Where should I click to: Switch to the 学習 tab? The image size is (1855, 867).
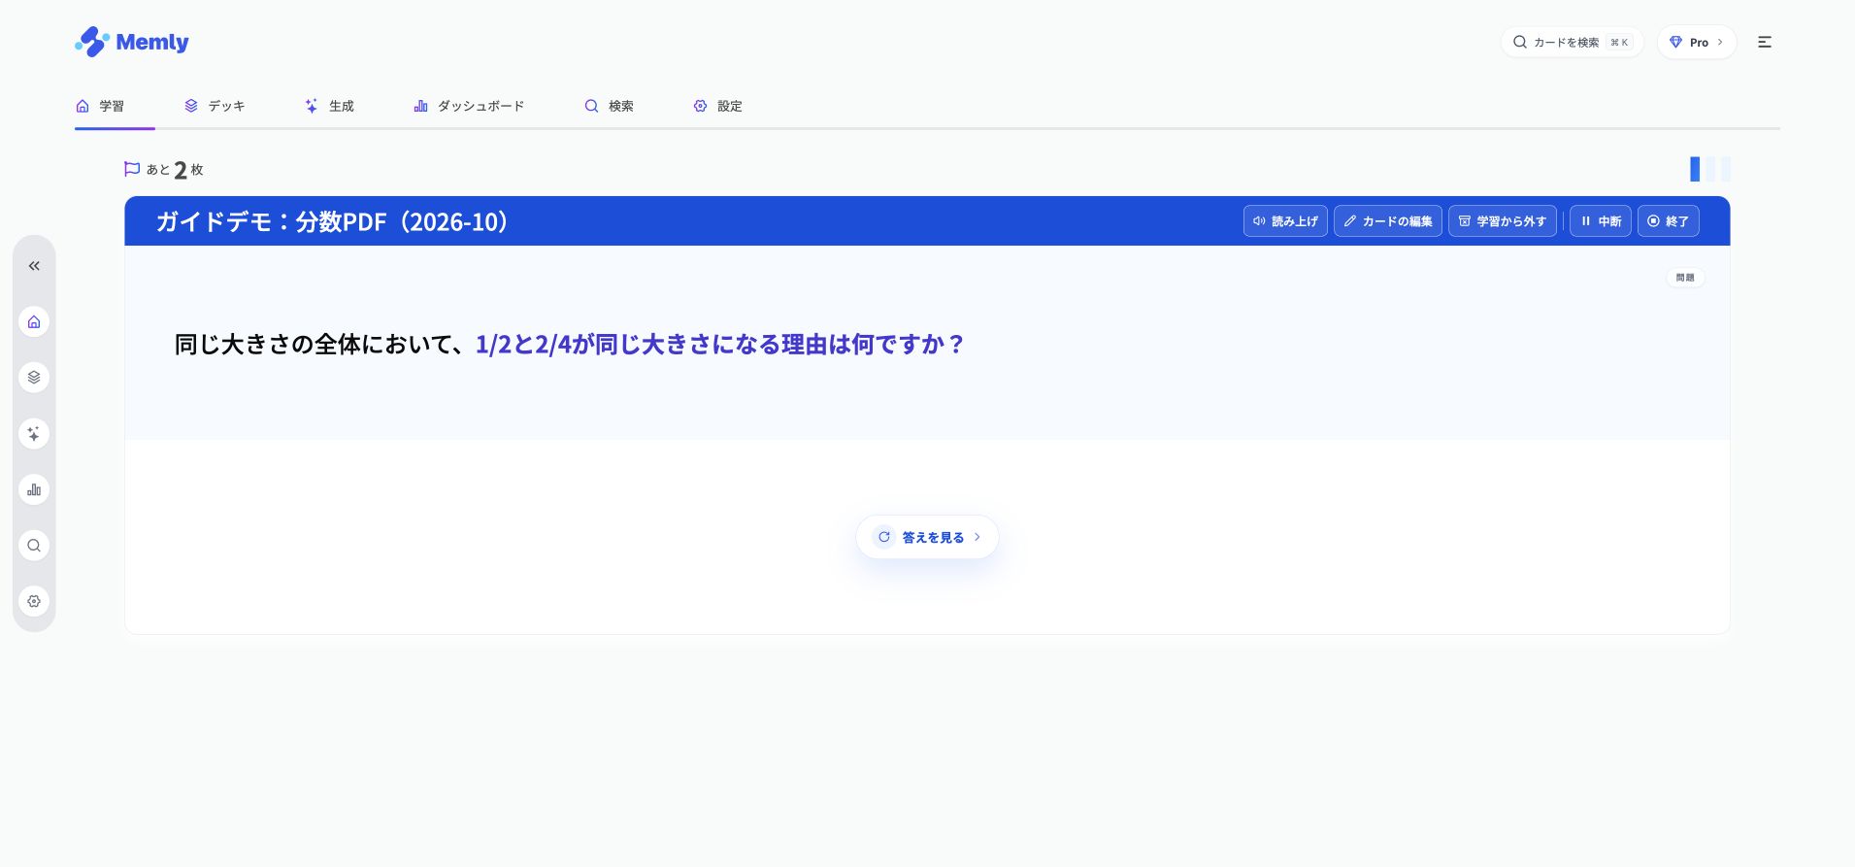pyautogui.click(x=101, y=106)
